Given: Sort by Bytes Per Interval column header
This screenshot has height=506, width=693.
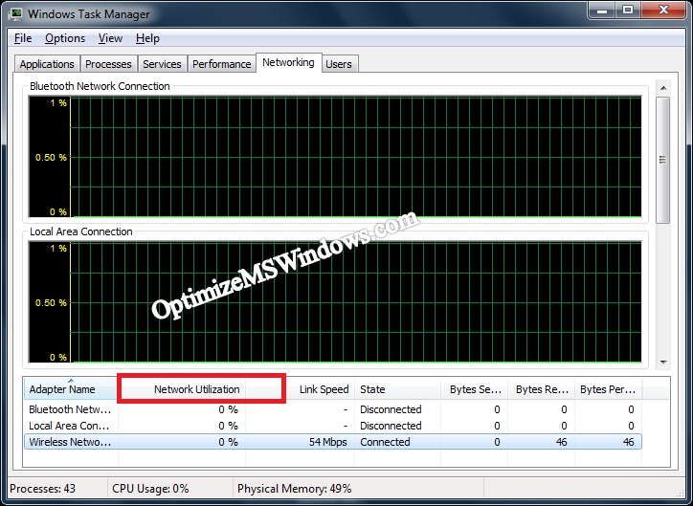Looking at the screenshot, I should pos(608,389).
